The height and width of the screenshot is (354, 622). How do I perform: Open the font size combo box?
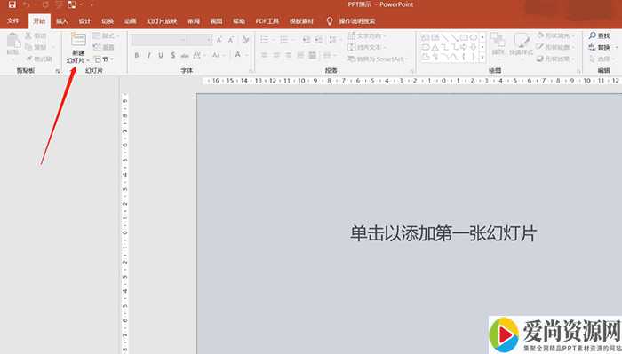pos(200,40)
